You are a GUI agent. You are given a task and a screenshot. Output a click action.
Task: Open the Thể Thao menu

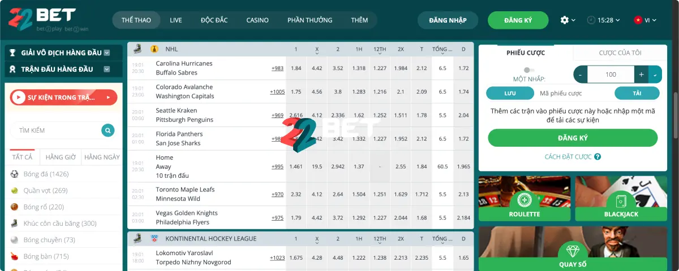click(136, 20)
